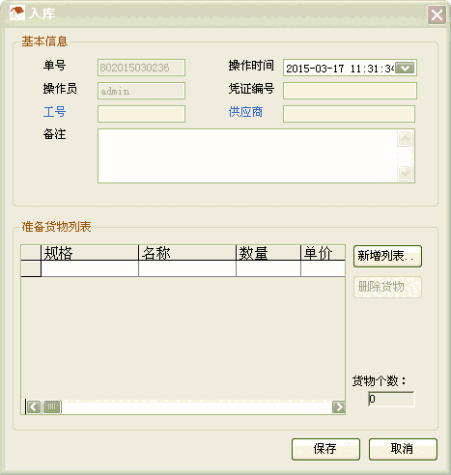Focus the 供应商 input field
451x475 pixels.
click(349, 114)
